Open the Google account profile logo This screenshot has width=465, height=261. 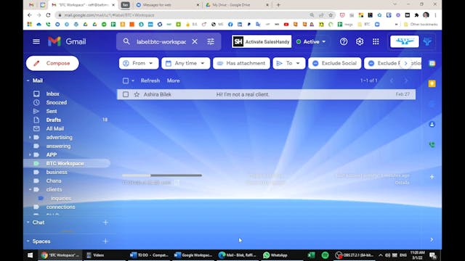405,42
